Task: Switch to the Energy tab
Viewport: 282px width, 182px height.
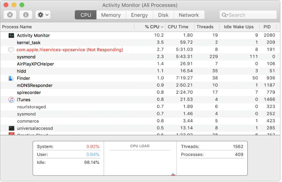Action: point(139,15)
